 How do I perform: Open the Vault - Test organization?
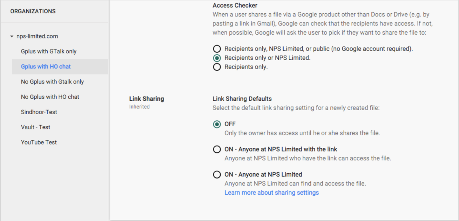click(36, 127)
